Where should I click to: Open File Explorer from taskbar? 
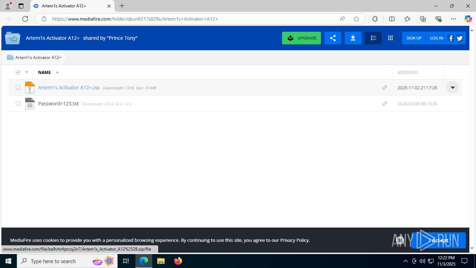tap(161, 261)
